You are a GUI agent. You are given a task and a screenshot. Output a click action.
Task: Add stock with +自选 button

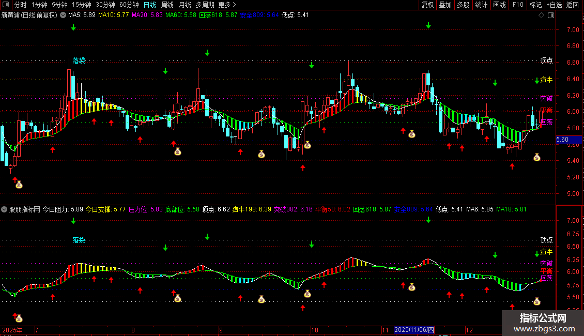554,5
